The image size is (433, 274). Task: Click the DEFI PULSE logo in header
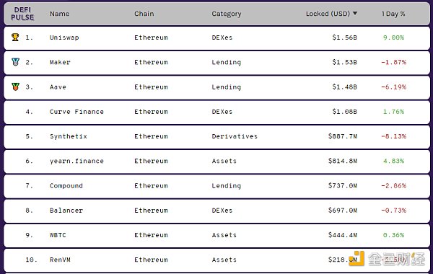22,14
